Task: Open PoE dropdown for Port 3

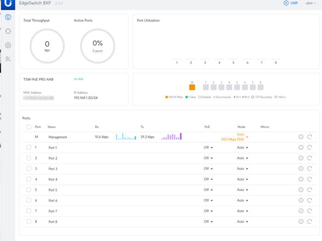Action: [x=208, y=168]
